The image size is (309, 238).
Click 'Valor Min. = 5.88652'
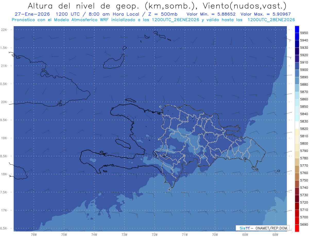tap(211, 14)
